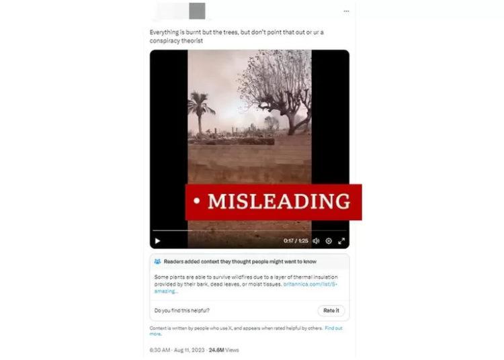The image size is (504, 360).
Task: Click the Rate it button
Action: [331, 310]
